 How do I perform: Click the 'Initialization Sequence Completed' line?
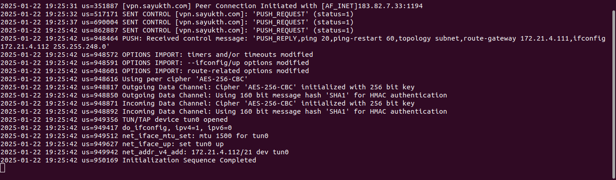[128, 160]
